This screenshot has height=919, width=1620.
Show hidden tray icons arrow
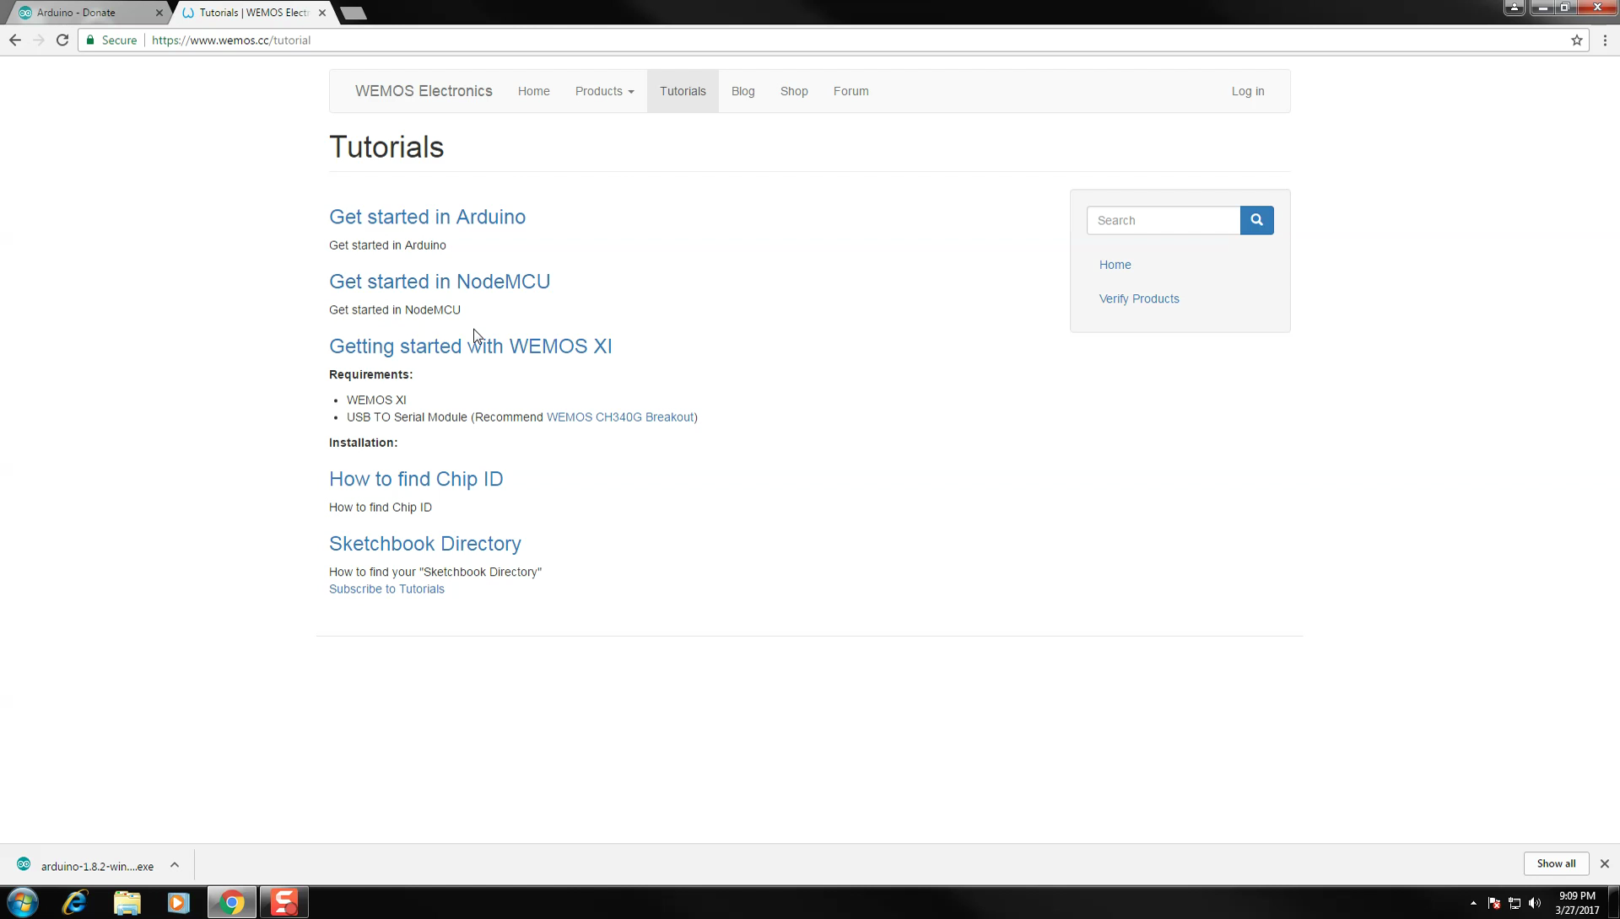click(1473, 902)
